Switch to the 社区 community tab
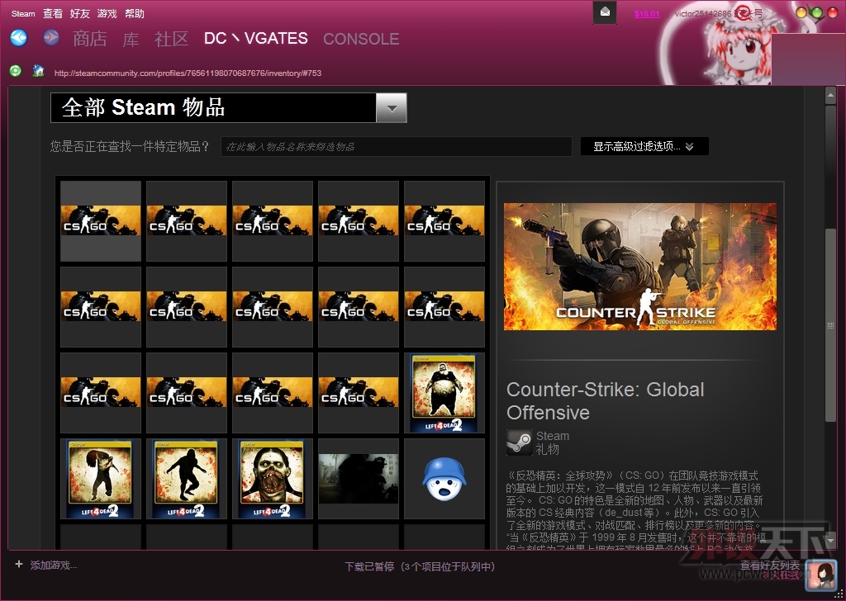Image resolution: width=846 pixels, height=601 pixels. (172, 39)
